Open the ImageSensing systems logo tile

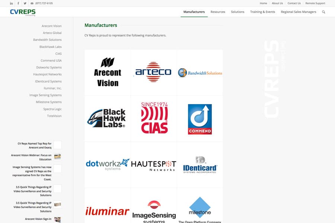click(x=154, y=206)
